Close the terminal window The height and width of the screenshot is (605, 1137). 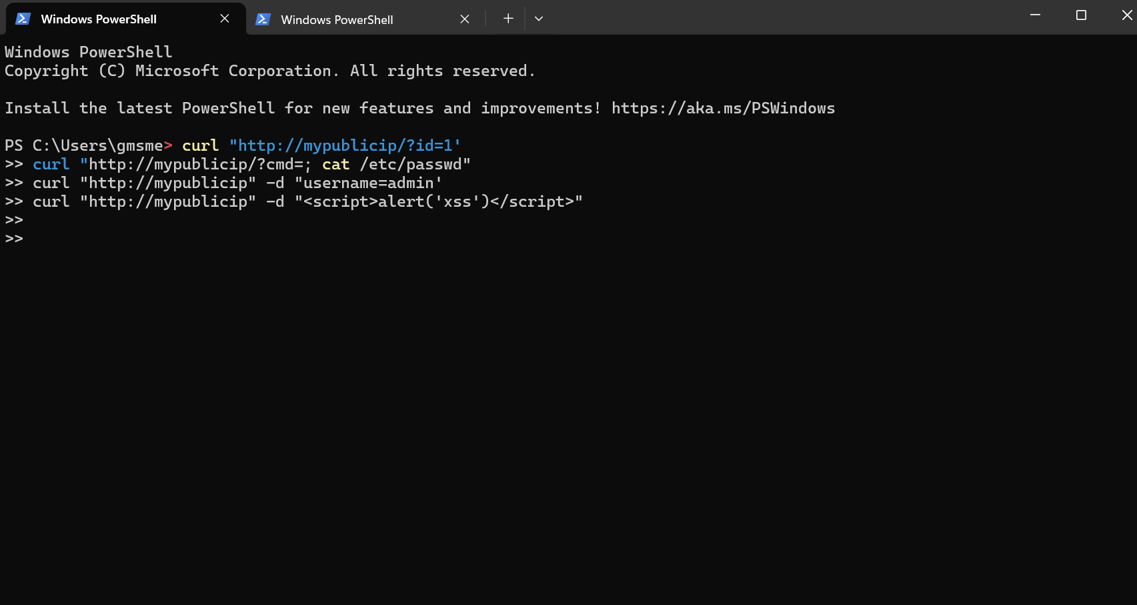[x=1126, y=15]
